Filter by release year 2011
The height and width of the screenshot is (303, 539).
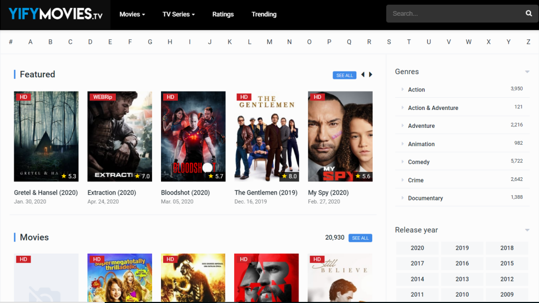click(417, 295)
